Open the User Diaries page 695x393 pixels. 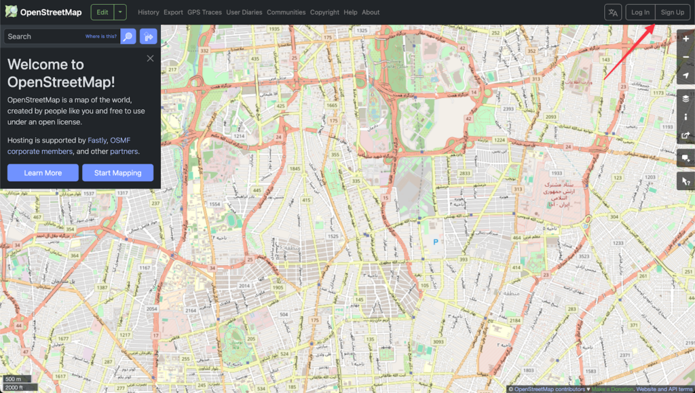click(x=244, y=12)
